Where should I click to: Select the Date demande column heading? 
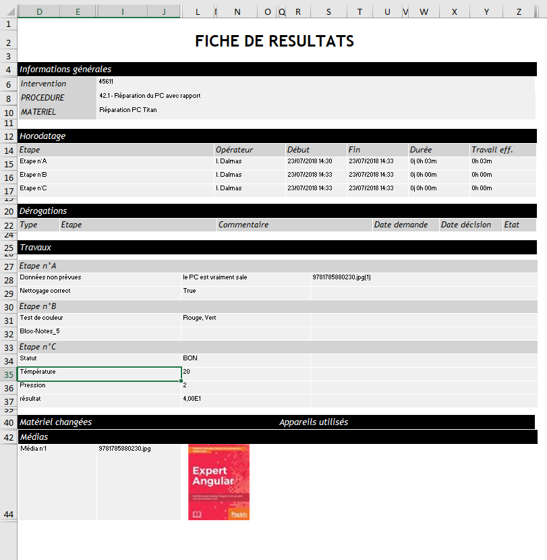pos(405,225)
